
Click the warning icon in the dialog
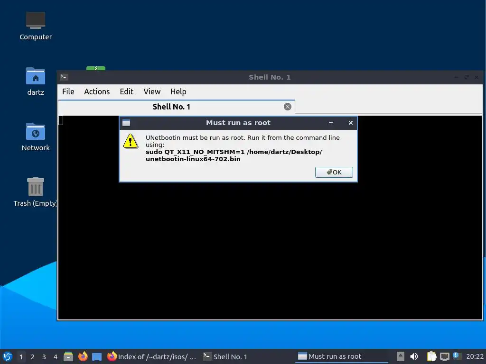pos(131,141)
